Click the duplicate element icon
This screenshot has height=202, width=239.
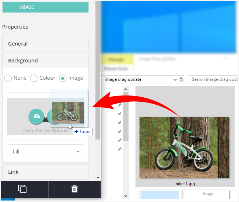coord(22,189)
